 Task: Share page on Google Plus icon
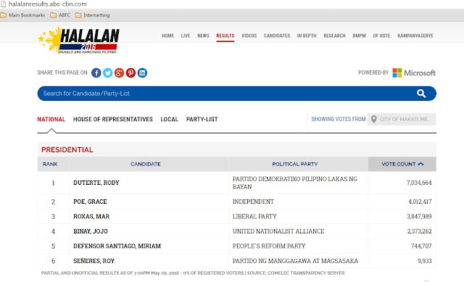pos(119,72)
